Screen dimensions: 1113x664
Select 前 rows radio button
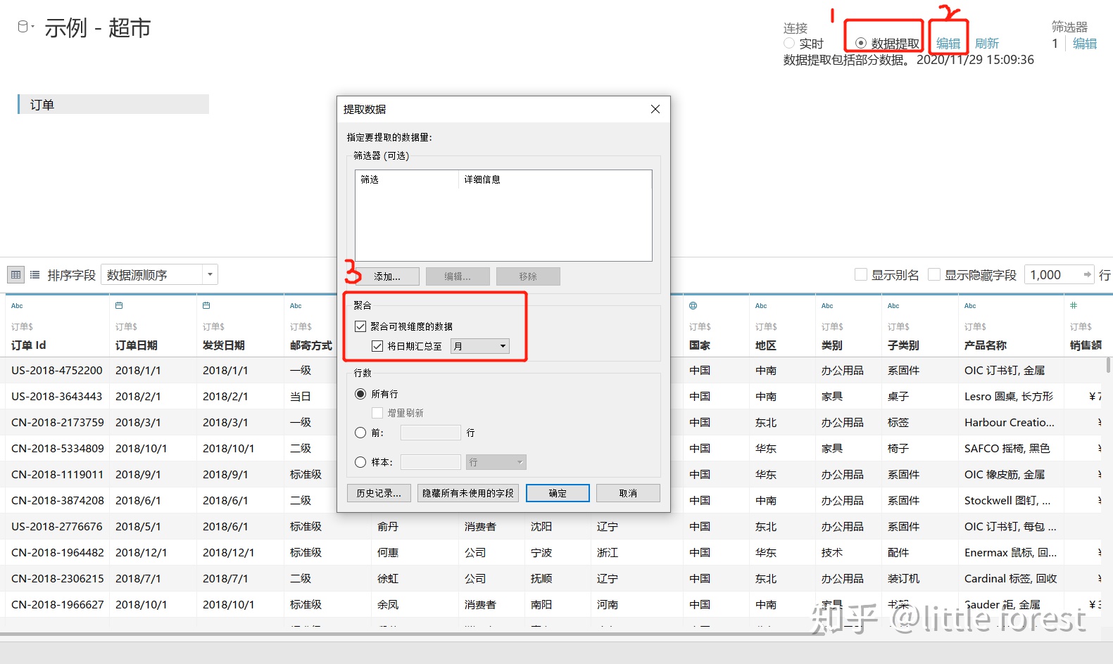(x=360, y=433)
